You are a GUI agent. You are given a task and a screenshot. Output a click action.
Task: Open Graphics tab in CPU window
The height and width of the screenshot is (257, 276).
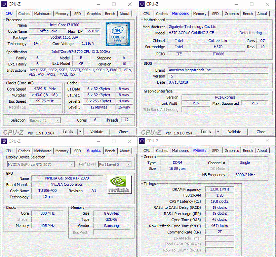(94, 14)
